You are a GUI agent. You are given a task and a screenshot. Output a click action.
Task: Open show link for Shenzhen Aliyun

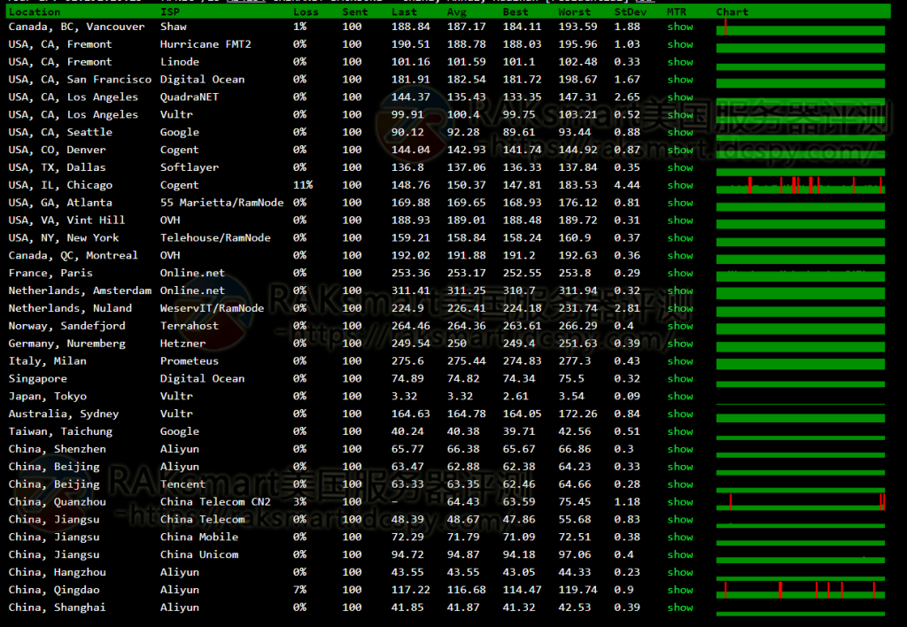coord(680,449)
